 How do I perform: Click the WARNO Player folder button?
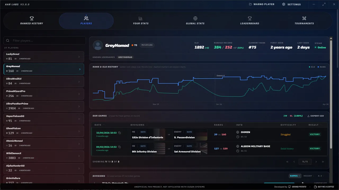[x=262, y=4]
